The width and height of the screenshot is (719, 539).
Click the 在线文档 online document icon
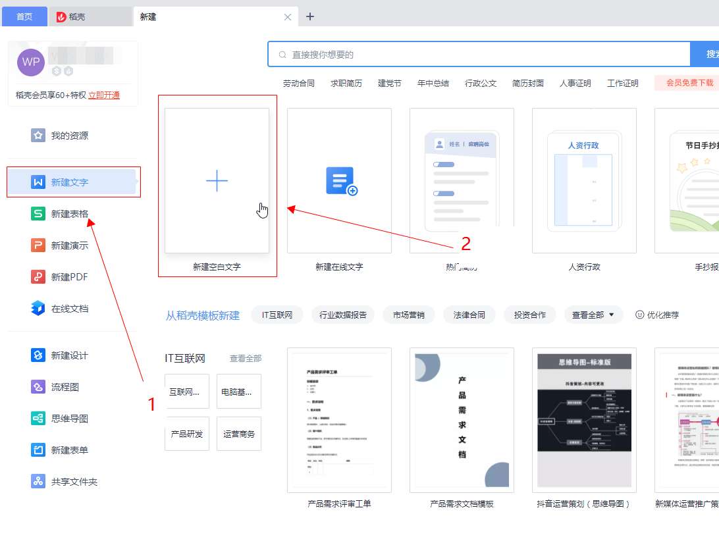click(38, 309)
